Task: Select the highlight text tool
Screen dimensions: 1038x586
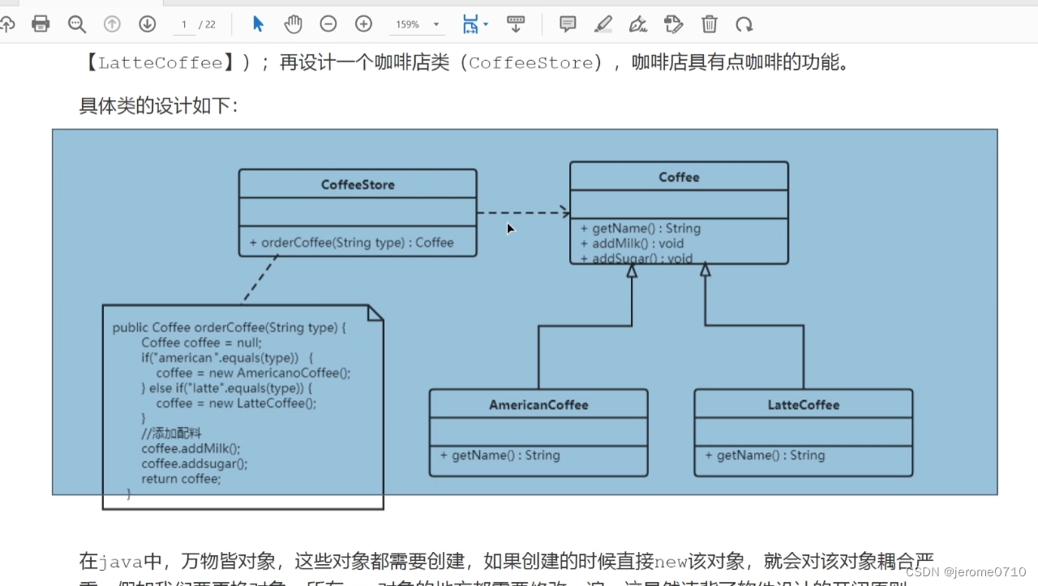Action: (x=603, y=24)
